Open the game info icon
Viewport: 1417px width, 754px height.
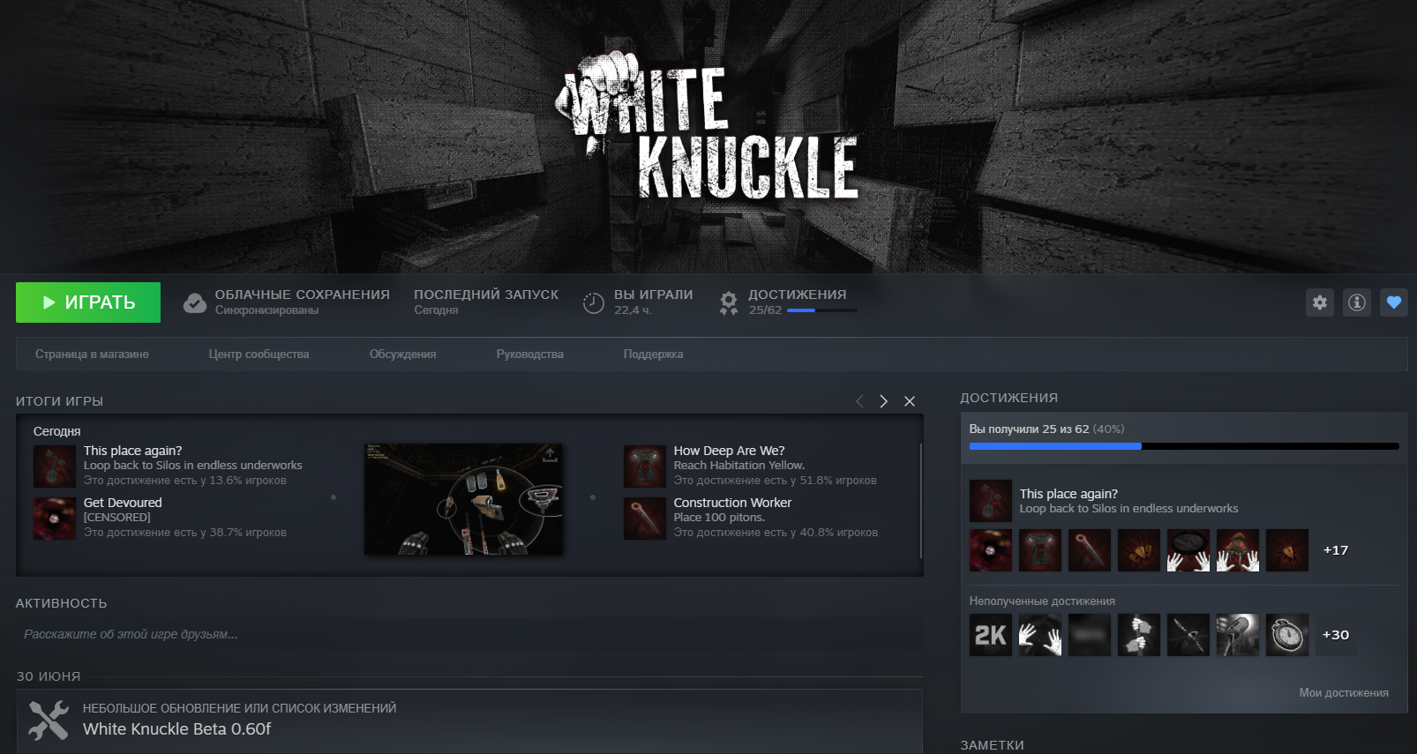coord(1357,302)
